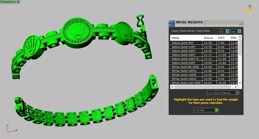Image resolution: width=259 pixels, height=139 pixels.
Task: Select the White Gold:14KX1 row
Action: (x=204, y=79)
